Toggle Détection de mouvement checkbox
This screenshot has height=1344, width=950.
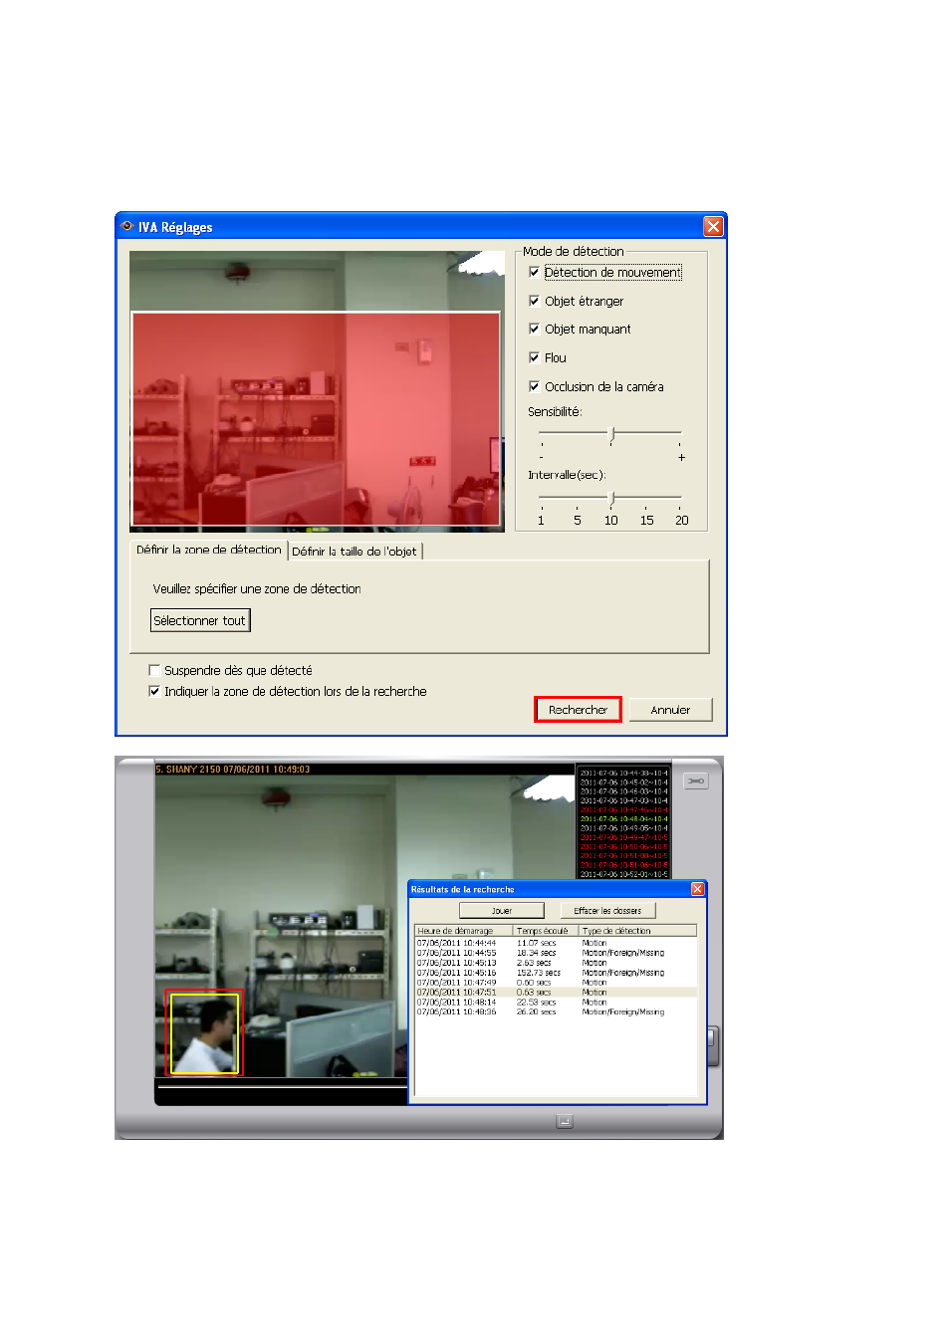tap(534, 272)
